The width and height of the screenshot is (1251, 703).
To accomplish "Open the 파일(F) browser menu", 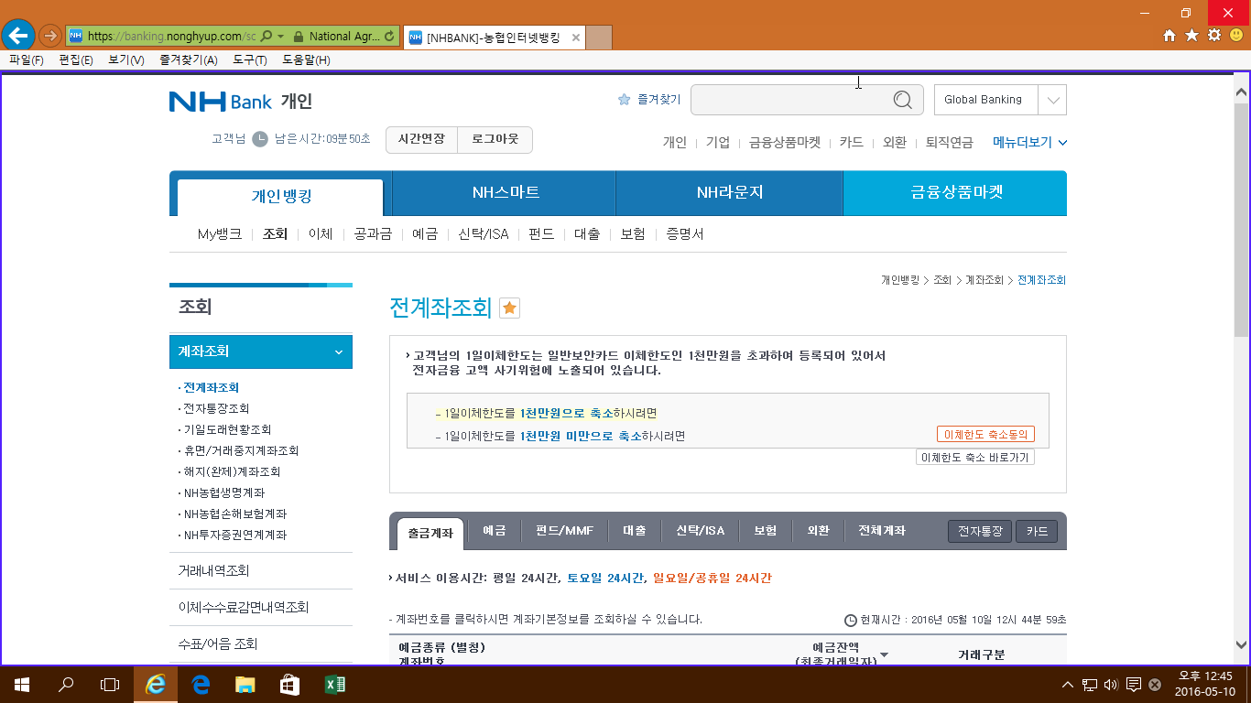I will [26, 59].
